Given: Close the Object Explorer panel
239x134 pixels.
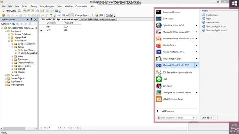Looking at the screenshot, I should coord(35,19).
